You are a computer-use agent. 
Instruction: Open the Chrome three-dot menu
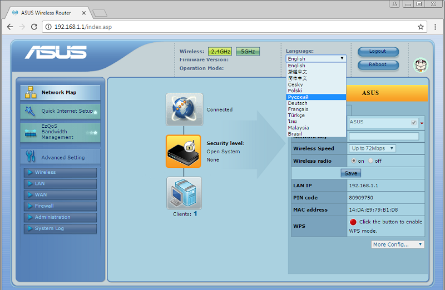tap(435, 27)
